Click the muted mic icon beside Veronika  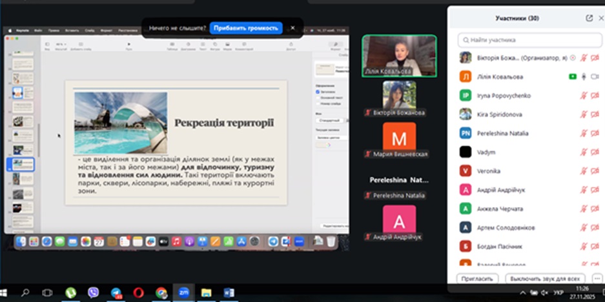point(583,171)
